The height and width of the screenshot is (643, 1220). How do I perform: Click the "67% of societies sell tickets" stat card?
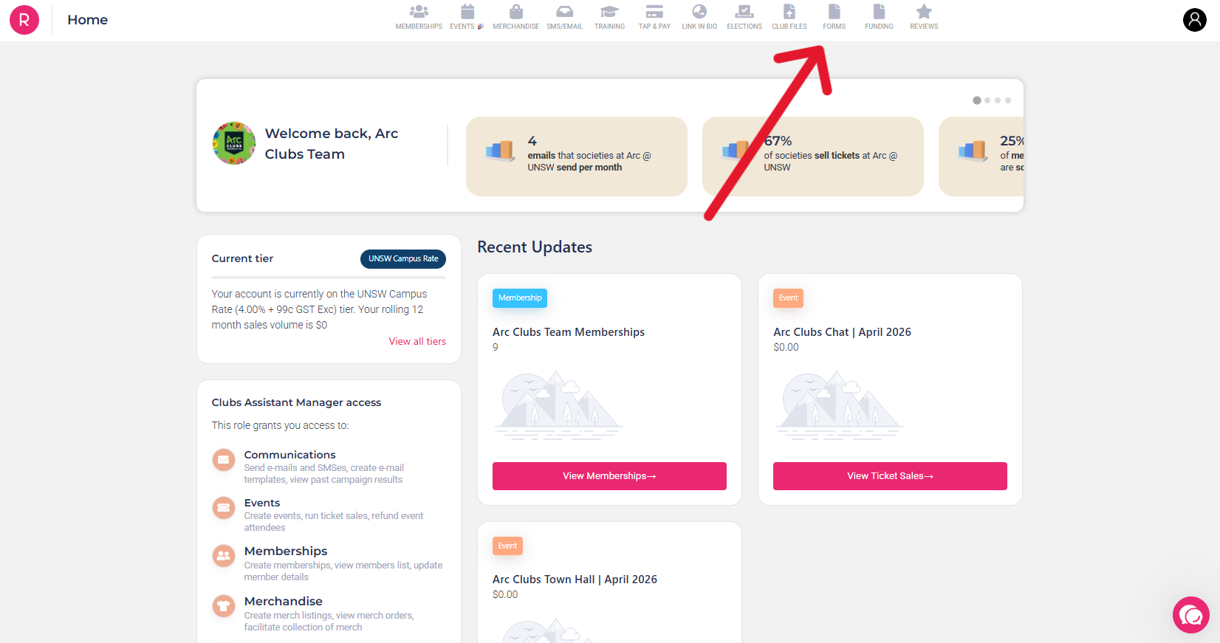[x=813, y=157]
